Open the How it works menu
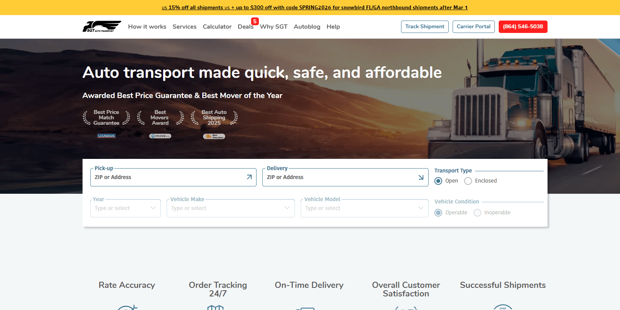 pyautogui.click(x=147, y=27)
